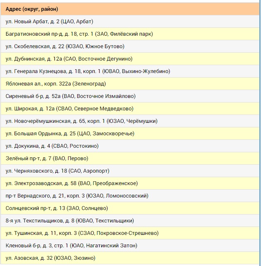Select row 'ул. Генерала Кузнецова, д. 18'

(x=130, y=71)
